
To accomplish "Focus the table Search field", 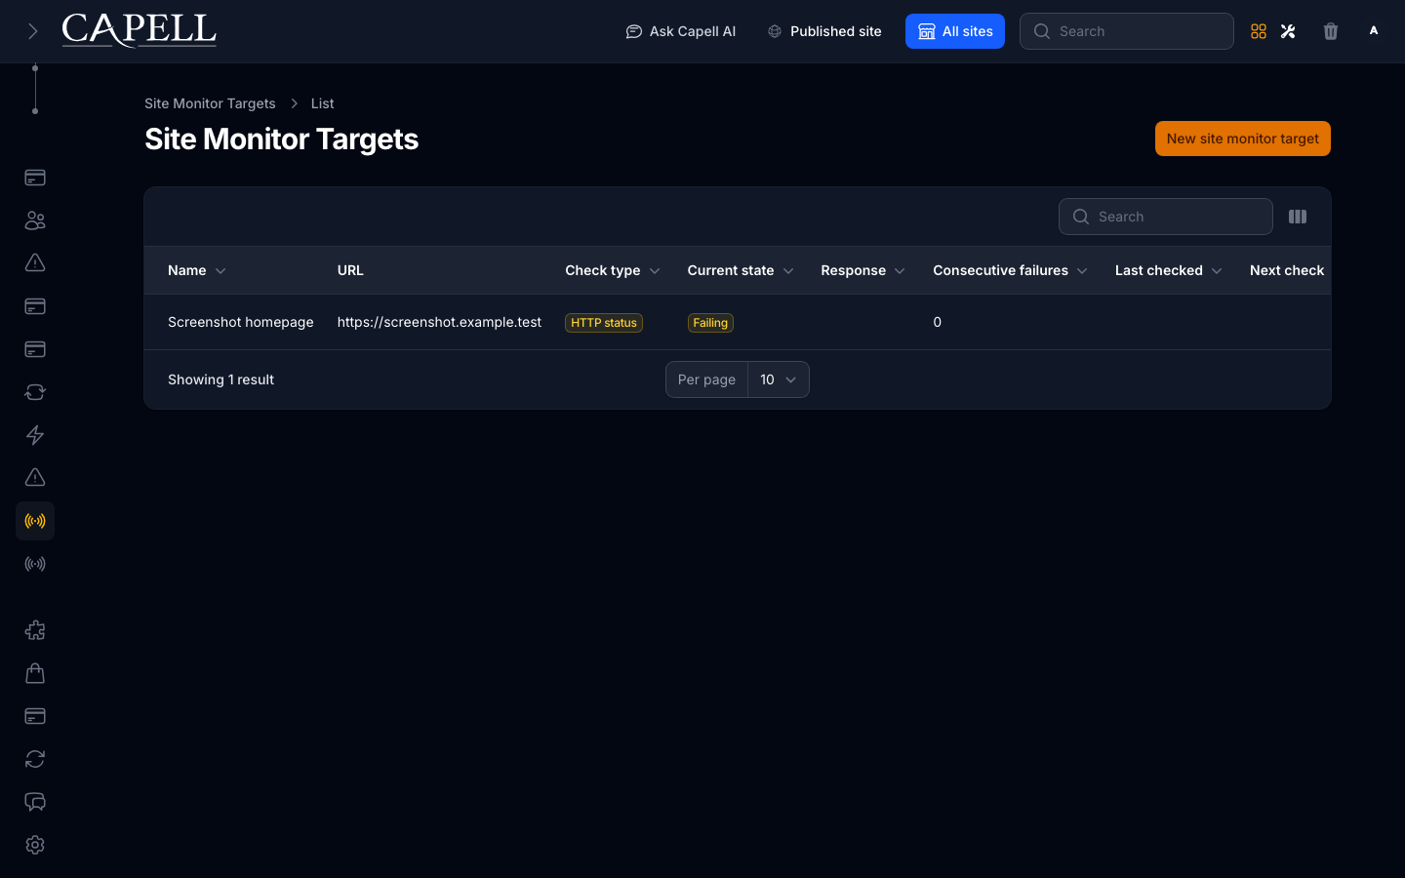I will point(1166,217).
